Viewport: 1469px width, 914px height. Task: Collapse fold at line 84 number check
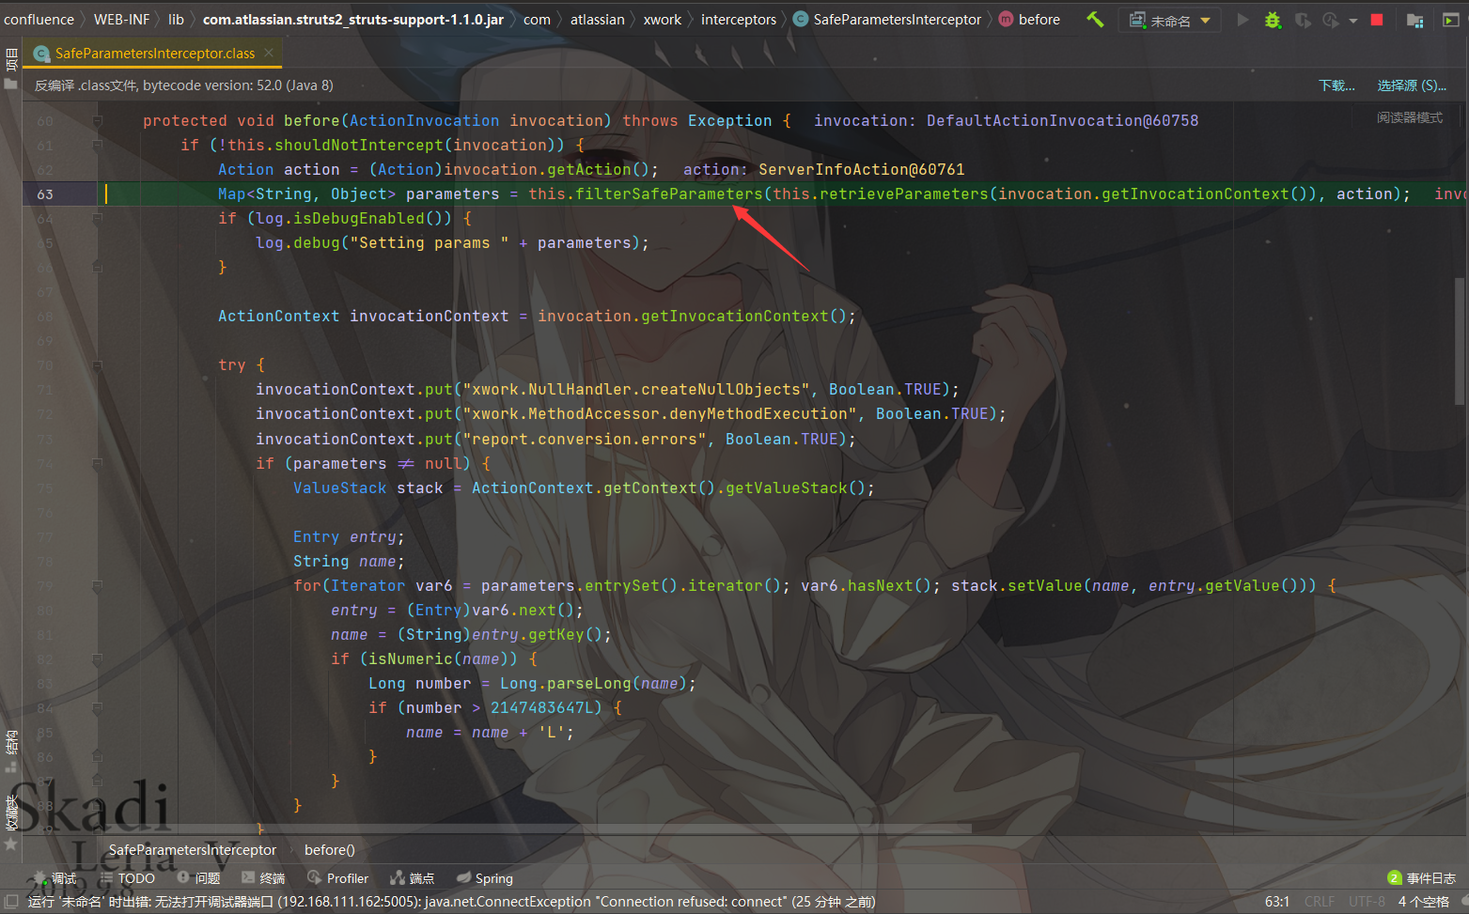(97, 707)
